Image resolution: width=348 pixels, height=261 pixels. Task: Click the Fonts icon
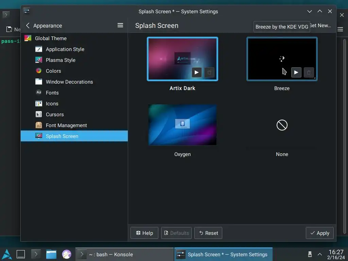point(39,92)
